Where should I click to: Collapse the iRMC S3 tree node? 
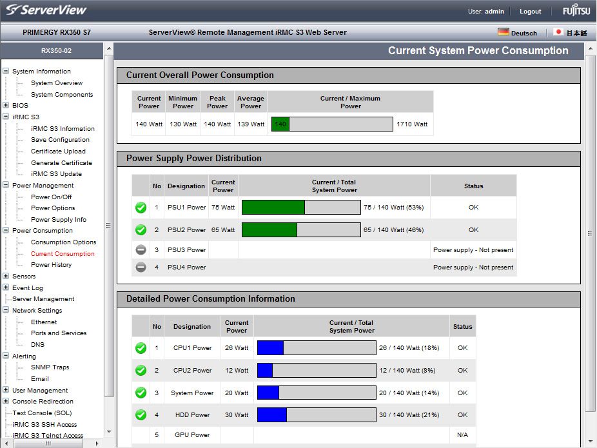pyautogui.click(x=6, y=117)
